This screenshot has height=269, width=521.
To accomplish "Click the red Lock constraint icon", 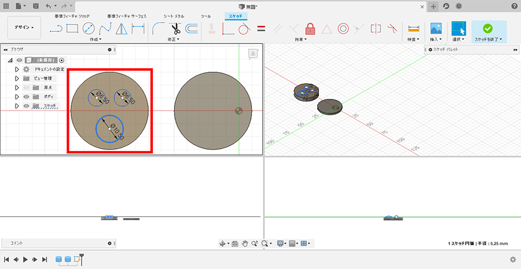I will click(x=310, y=28).
